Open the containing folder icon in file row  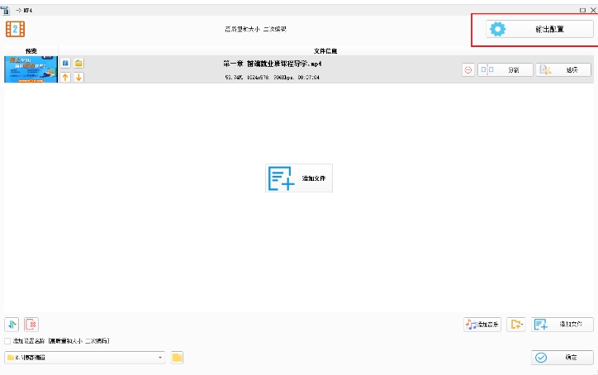pyautogui.click(x=78, y=63)
